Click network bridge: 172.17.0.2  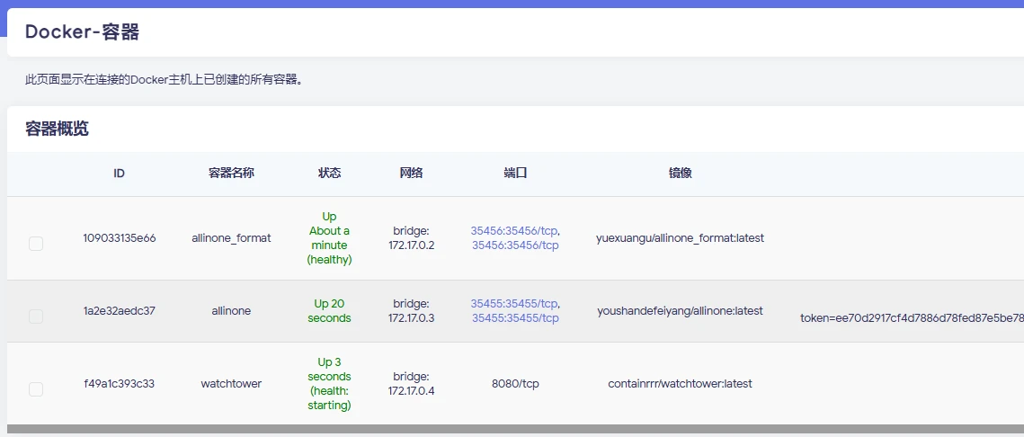pyautogui.click(x=412, y=238)
